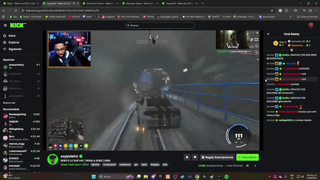Image resolution: width=320 pixels, height=180 pixels.
Task: Open Spotify from taskbar
Action: pyautogui.click(x=226, y=177)
